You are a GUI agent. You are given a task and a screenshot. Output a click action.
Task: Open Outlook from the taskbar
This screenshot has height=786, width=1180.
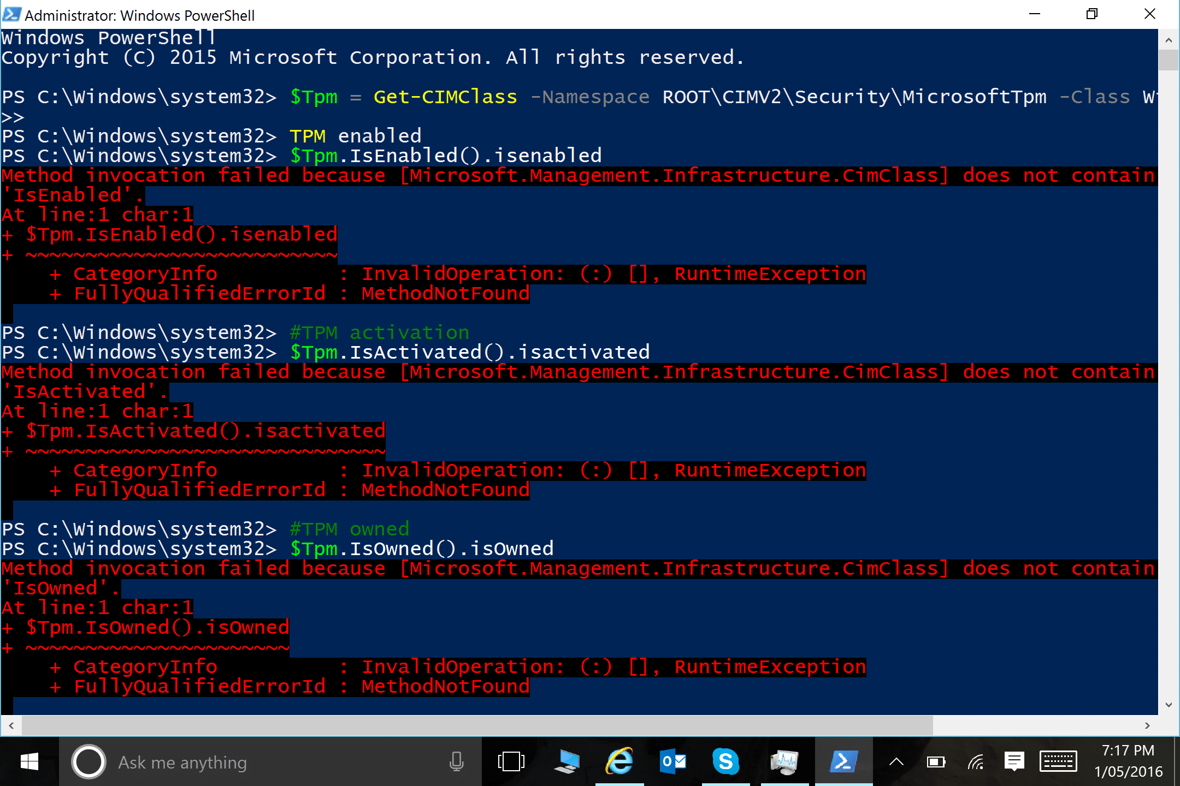coord(673,762)
